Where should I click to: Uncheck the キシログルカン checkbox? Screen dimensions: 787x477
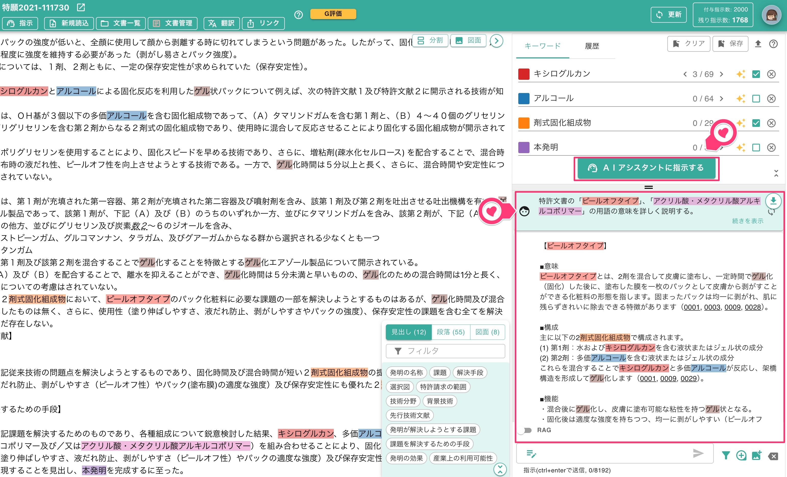(756, 74)
